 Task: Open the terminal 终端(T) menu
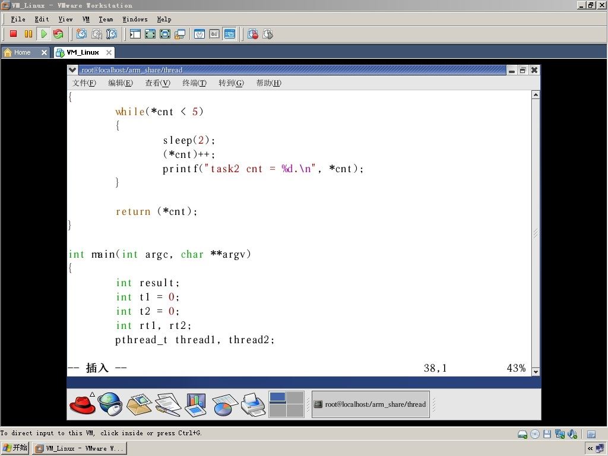point(194,83)
